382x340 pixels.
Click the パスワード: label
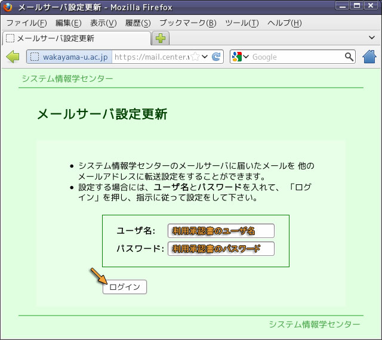140,248
